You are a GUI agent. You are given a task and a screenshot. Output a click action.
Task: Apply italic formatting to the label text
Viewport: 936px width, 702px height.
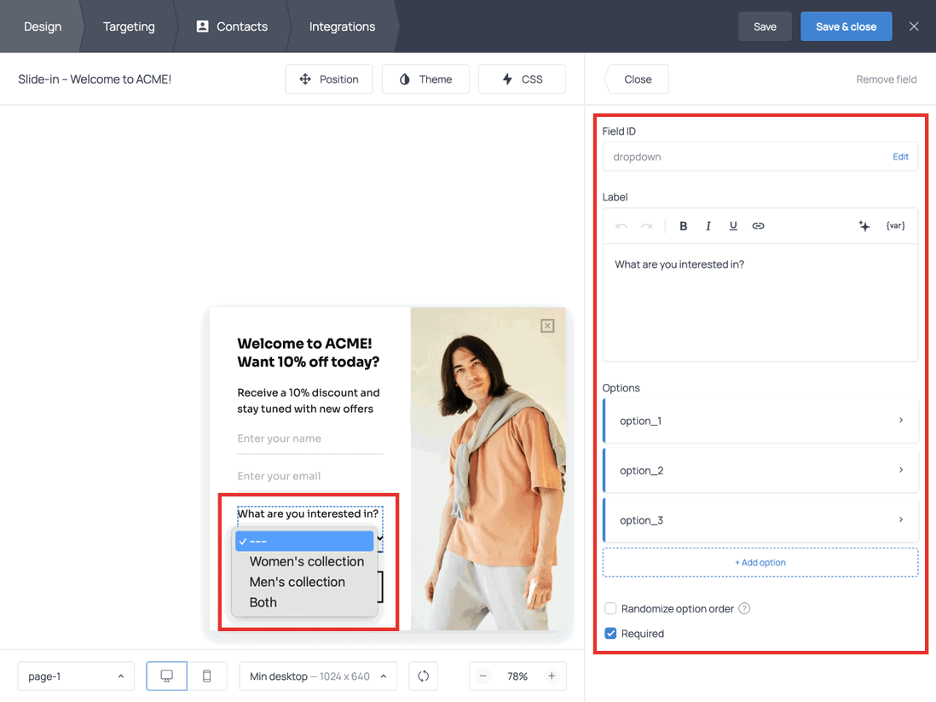point(708,225)
